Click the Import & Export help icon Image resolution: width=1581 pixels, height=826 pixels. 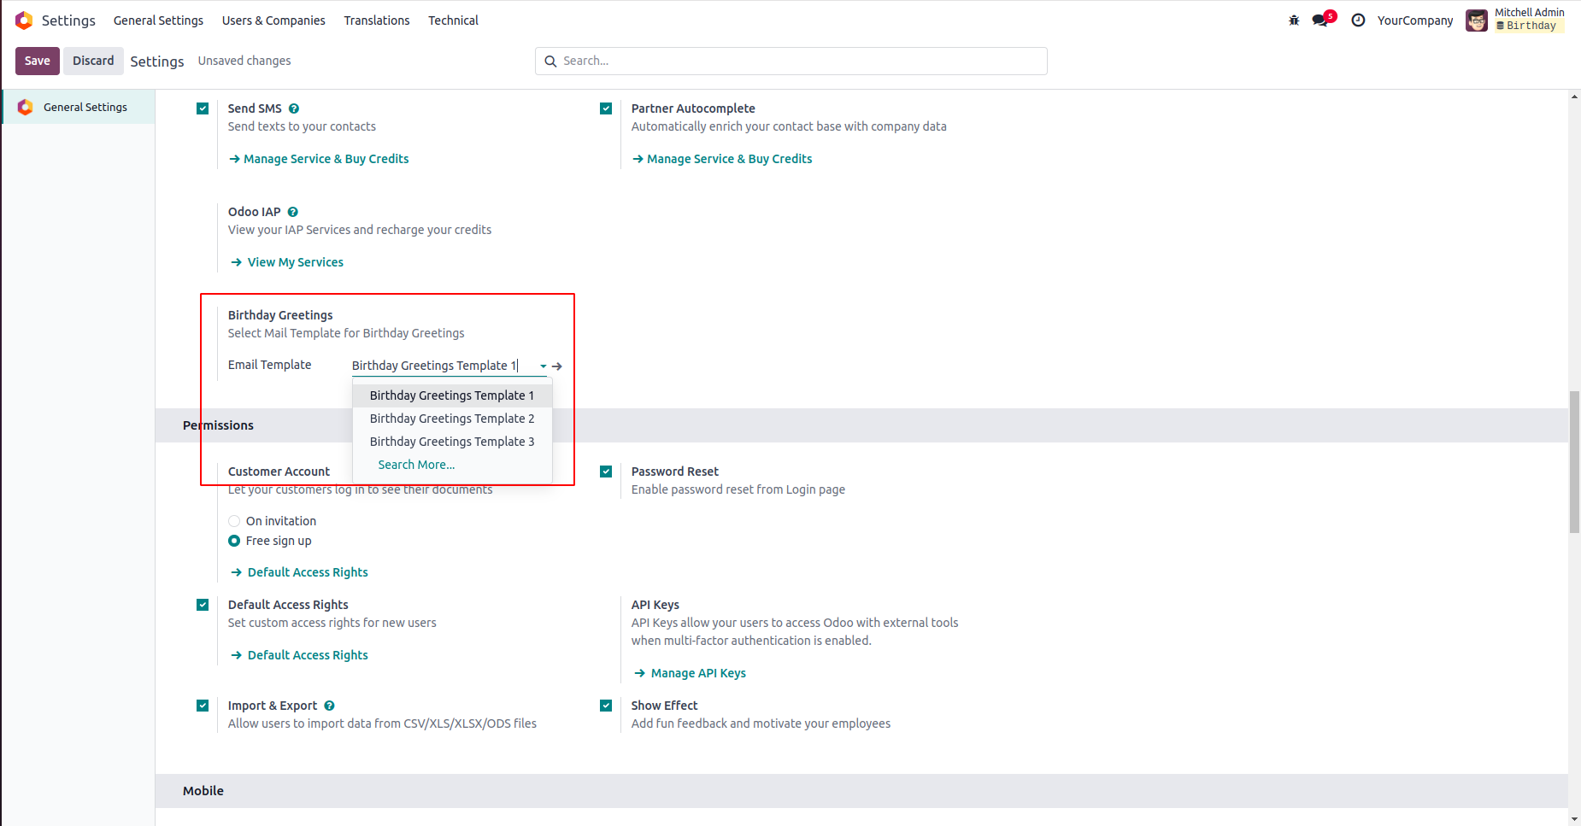[x=330, y=706]
